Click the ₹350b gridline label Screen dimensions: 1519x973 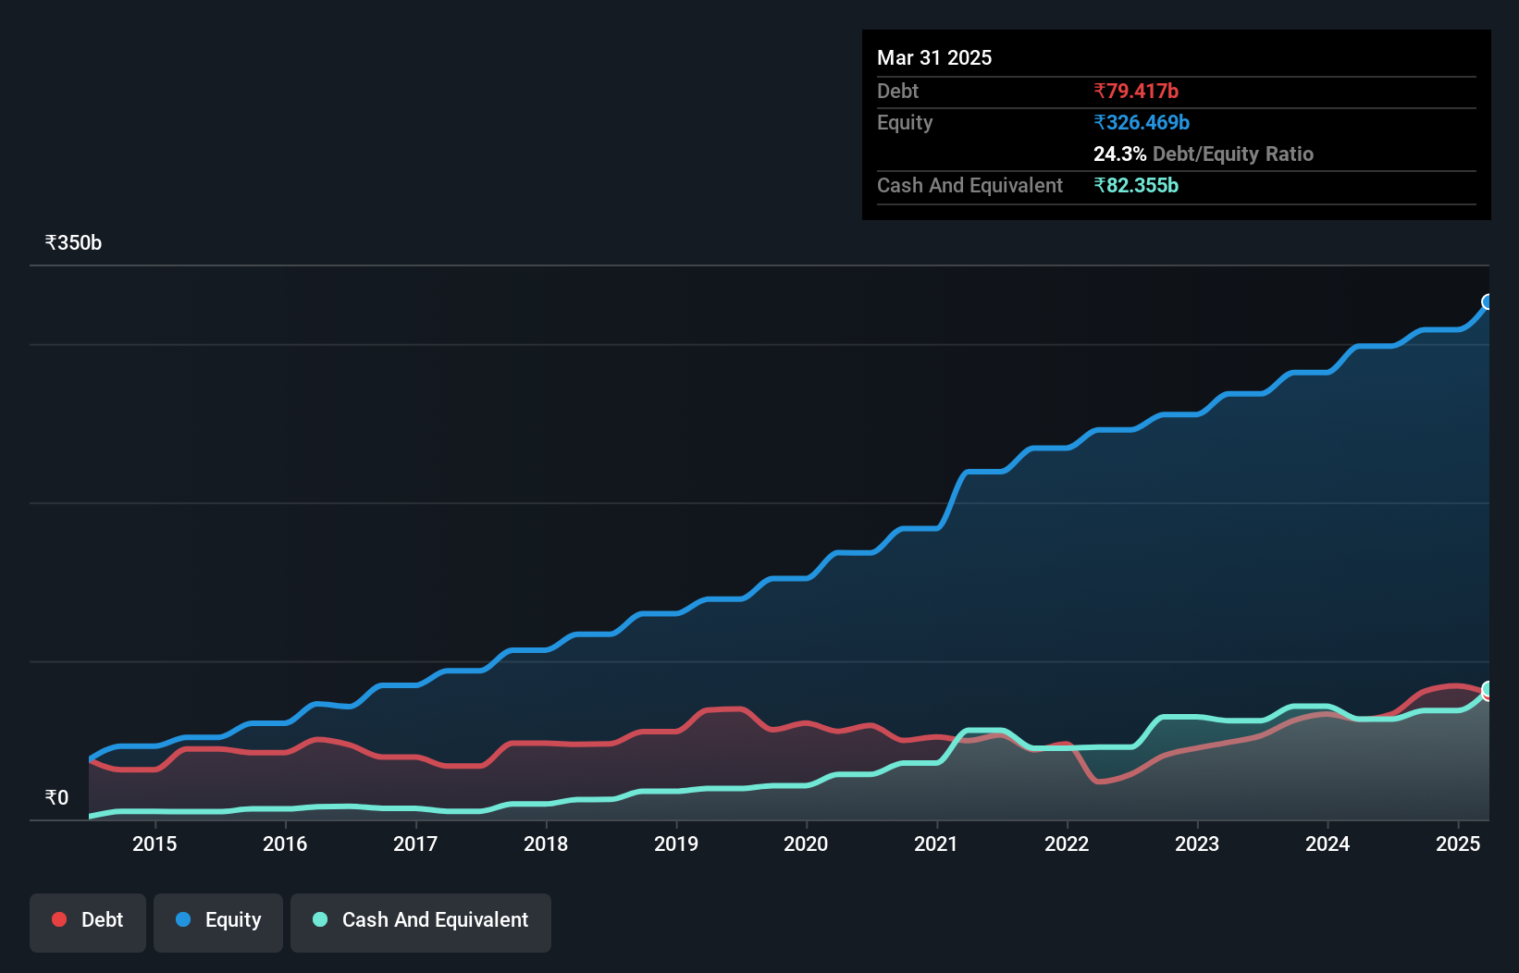73,241
